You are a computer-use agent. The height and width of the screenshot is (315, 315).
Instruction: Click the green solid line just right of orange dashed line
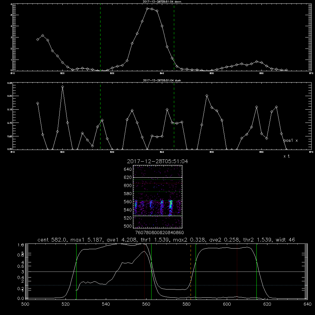(x=196, y=271)
